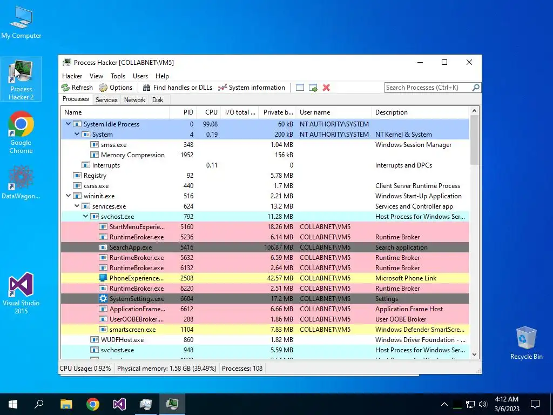Open the Help menu
553x415 pixels.
[162, 76]
